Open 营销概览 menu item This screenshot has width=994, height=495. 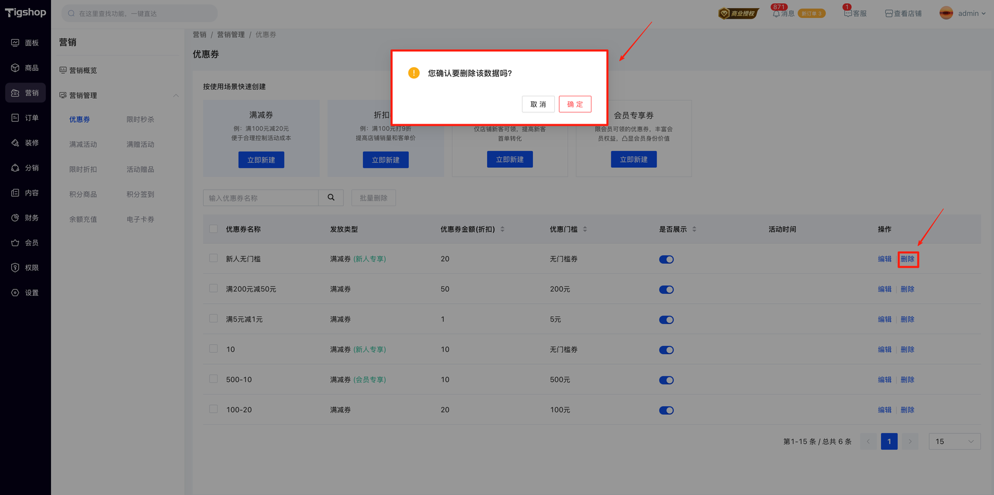click(x=83, y=71)
